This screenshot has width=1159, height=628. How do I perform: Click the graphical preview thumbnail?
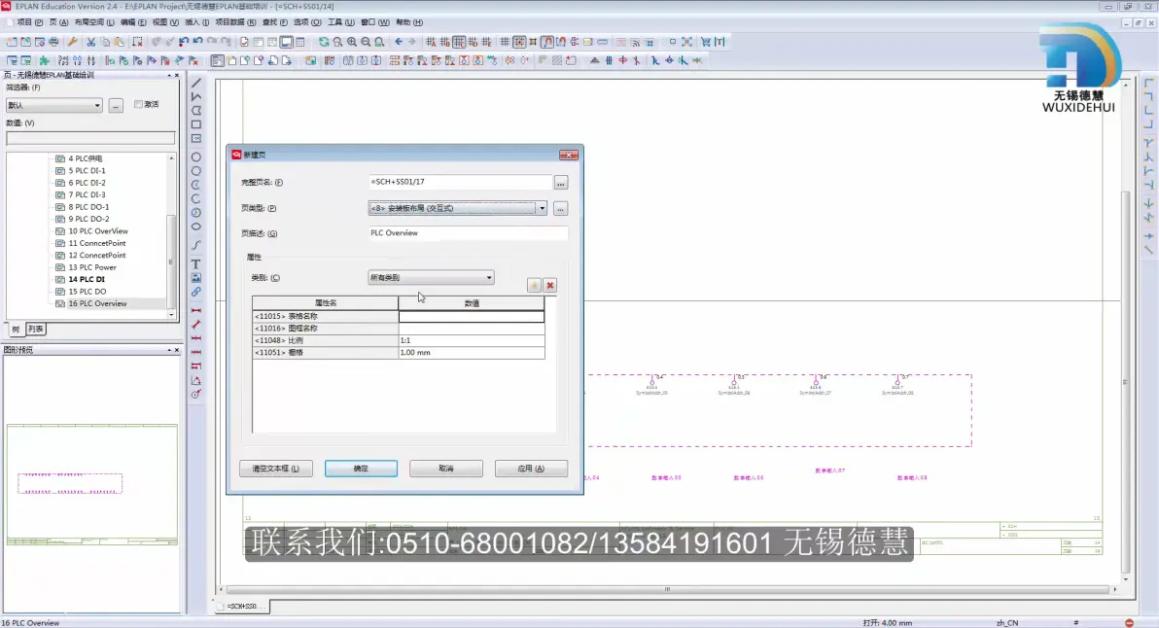pyautogui.click(x=91, y=485)
